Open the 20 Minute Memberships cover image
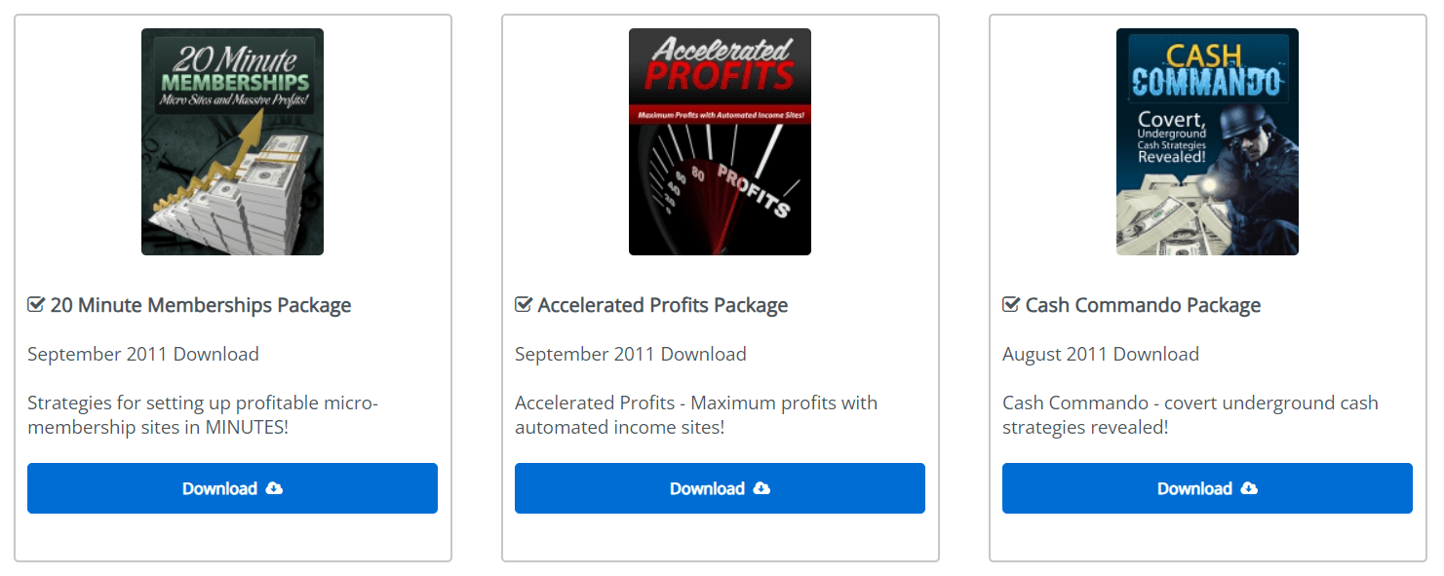This screenshot has width=1444, height=576. click(x=232, y=141)
